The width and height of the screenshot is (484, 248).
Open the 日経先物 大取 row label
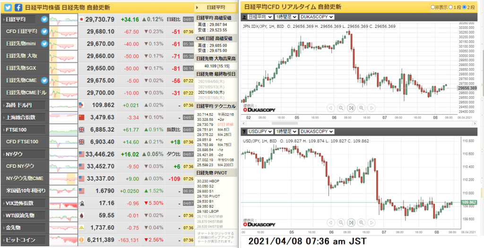(x=22, y=56)
